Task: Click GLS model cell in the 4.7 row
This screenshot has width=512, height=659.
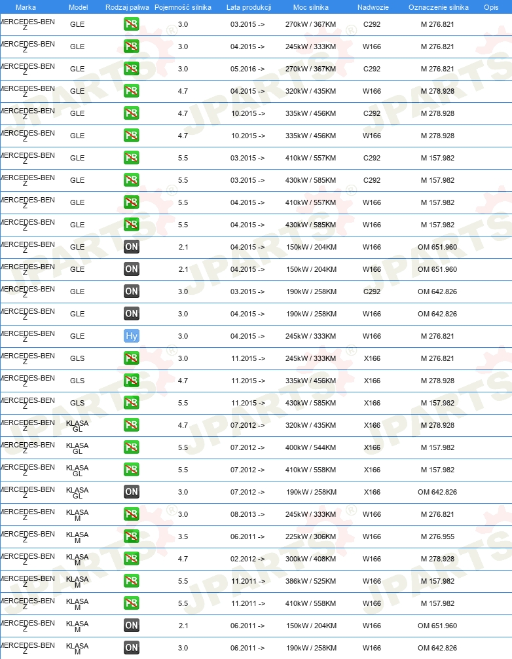Action: [77, 381]
